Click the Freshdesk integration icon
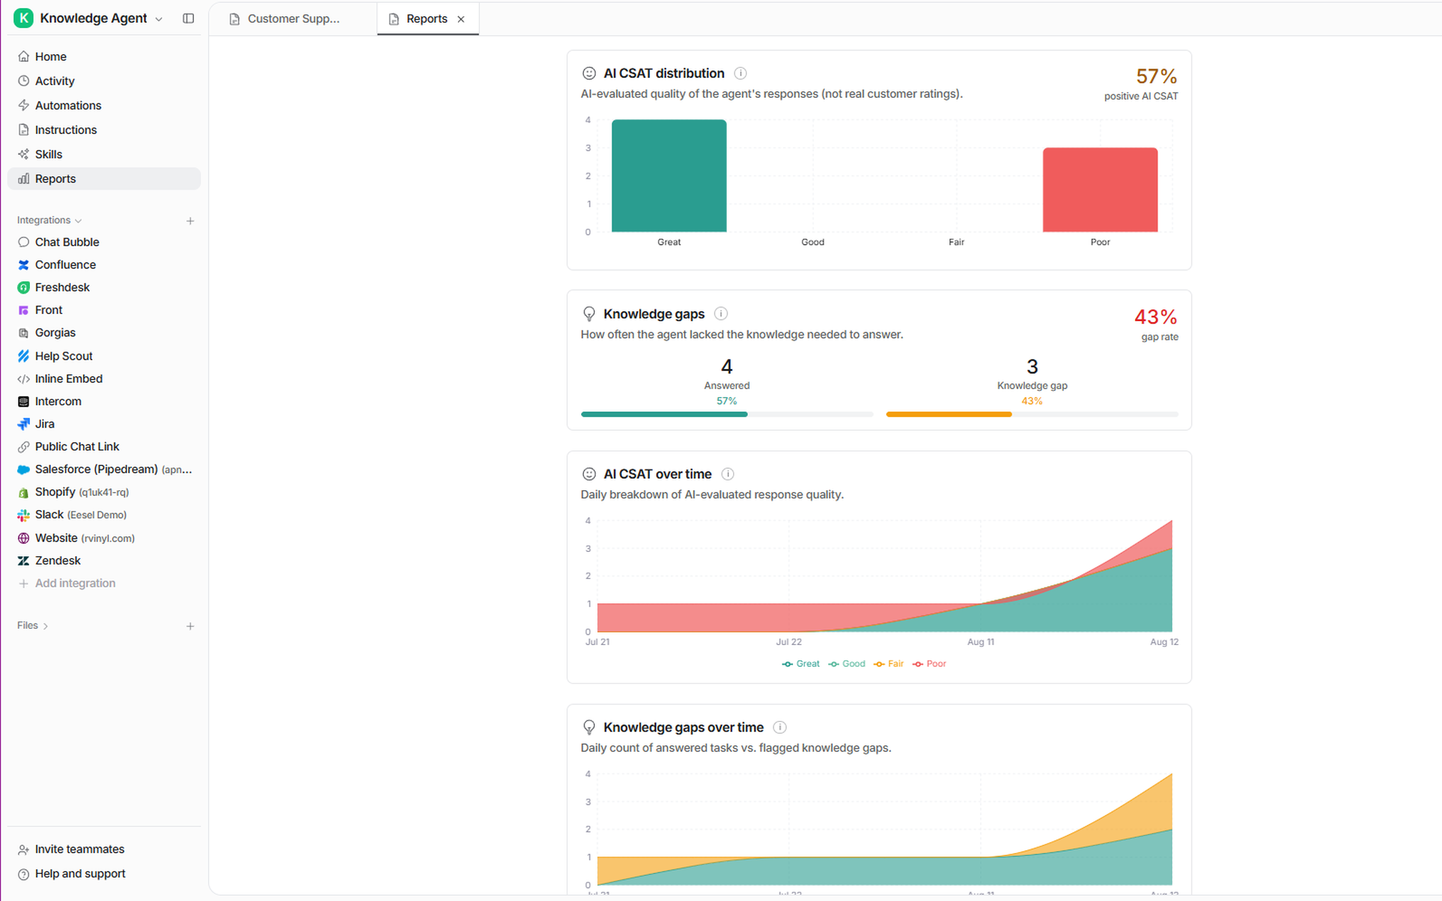1442x901 pixels. pyautogui.click(x=23, y=288)
